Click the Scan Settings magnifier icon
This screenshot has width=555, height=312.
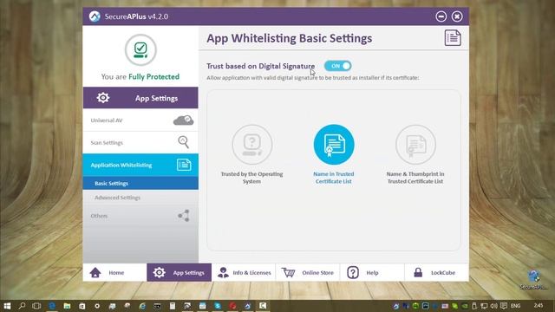(x=183, y=142)
